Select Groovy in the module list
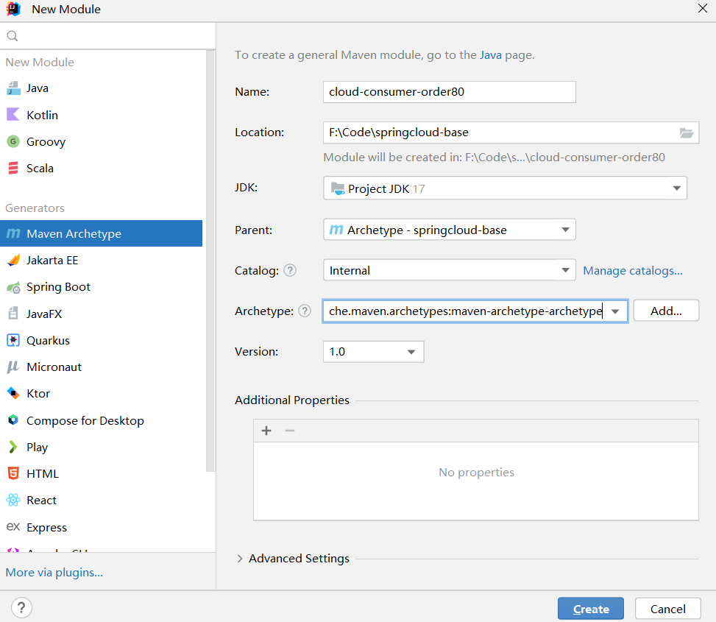This screenshot has width=716, height=622. tap(102, 141)
